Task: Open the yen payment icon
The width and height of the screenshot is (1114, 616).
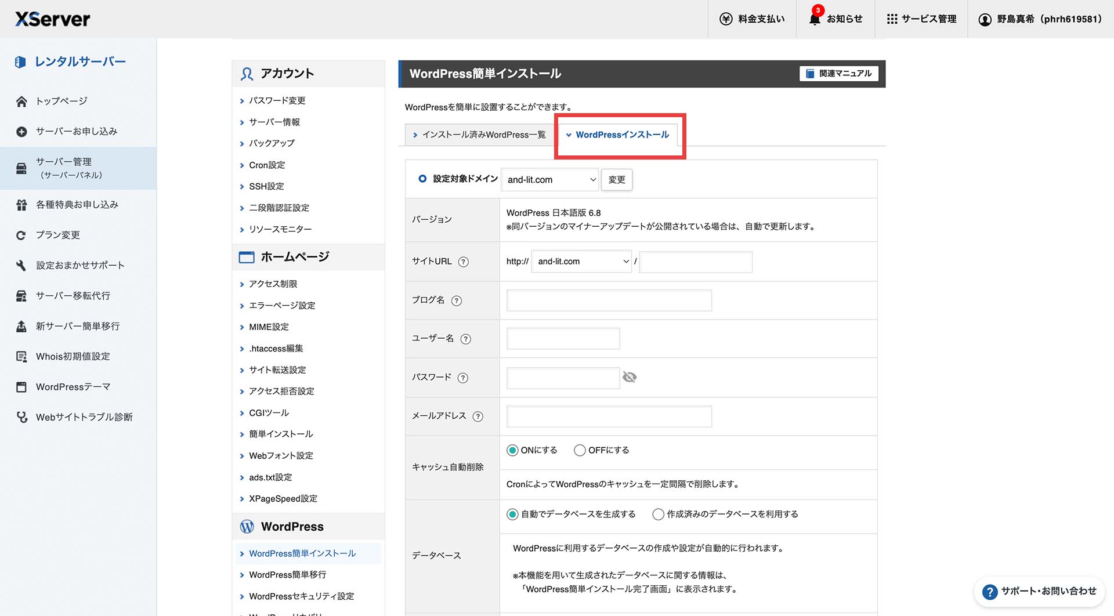Action: coord(726,19)
